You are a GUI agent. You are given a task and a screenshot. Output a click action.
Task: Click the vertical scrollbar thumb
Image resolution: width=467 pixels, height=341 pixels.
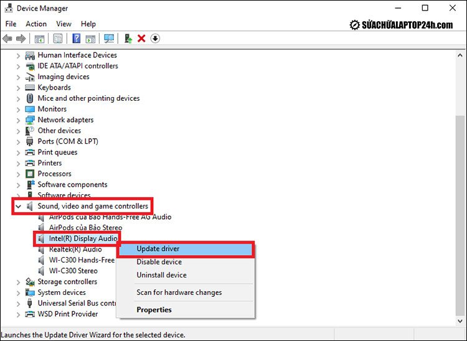tap(460, 215)
